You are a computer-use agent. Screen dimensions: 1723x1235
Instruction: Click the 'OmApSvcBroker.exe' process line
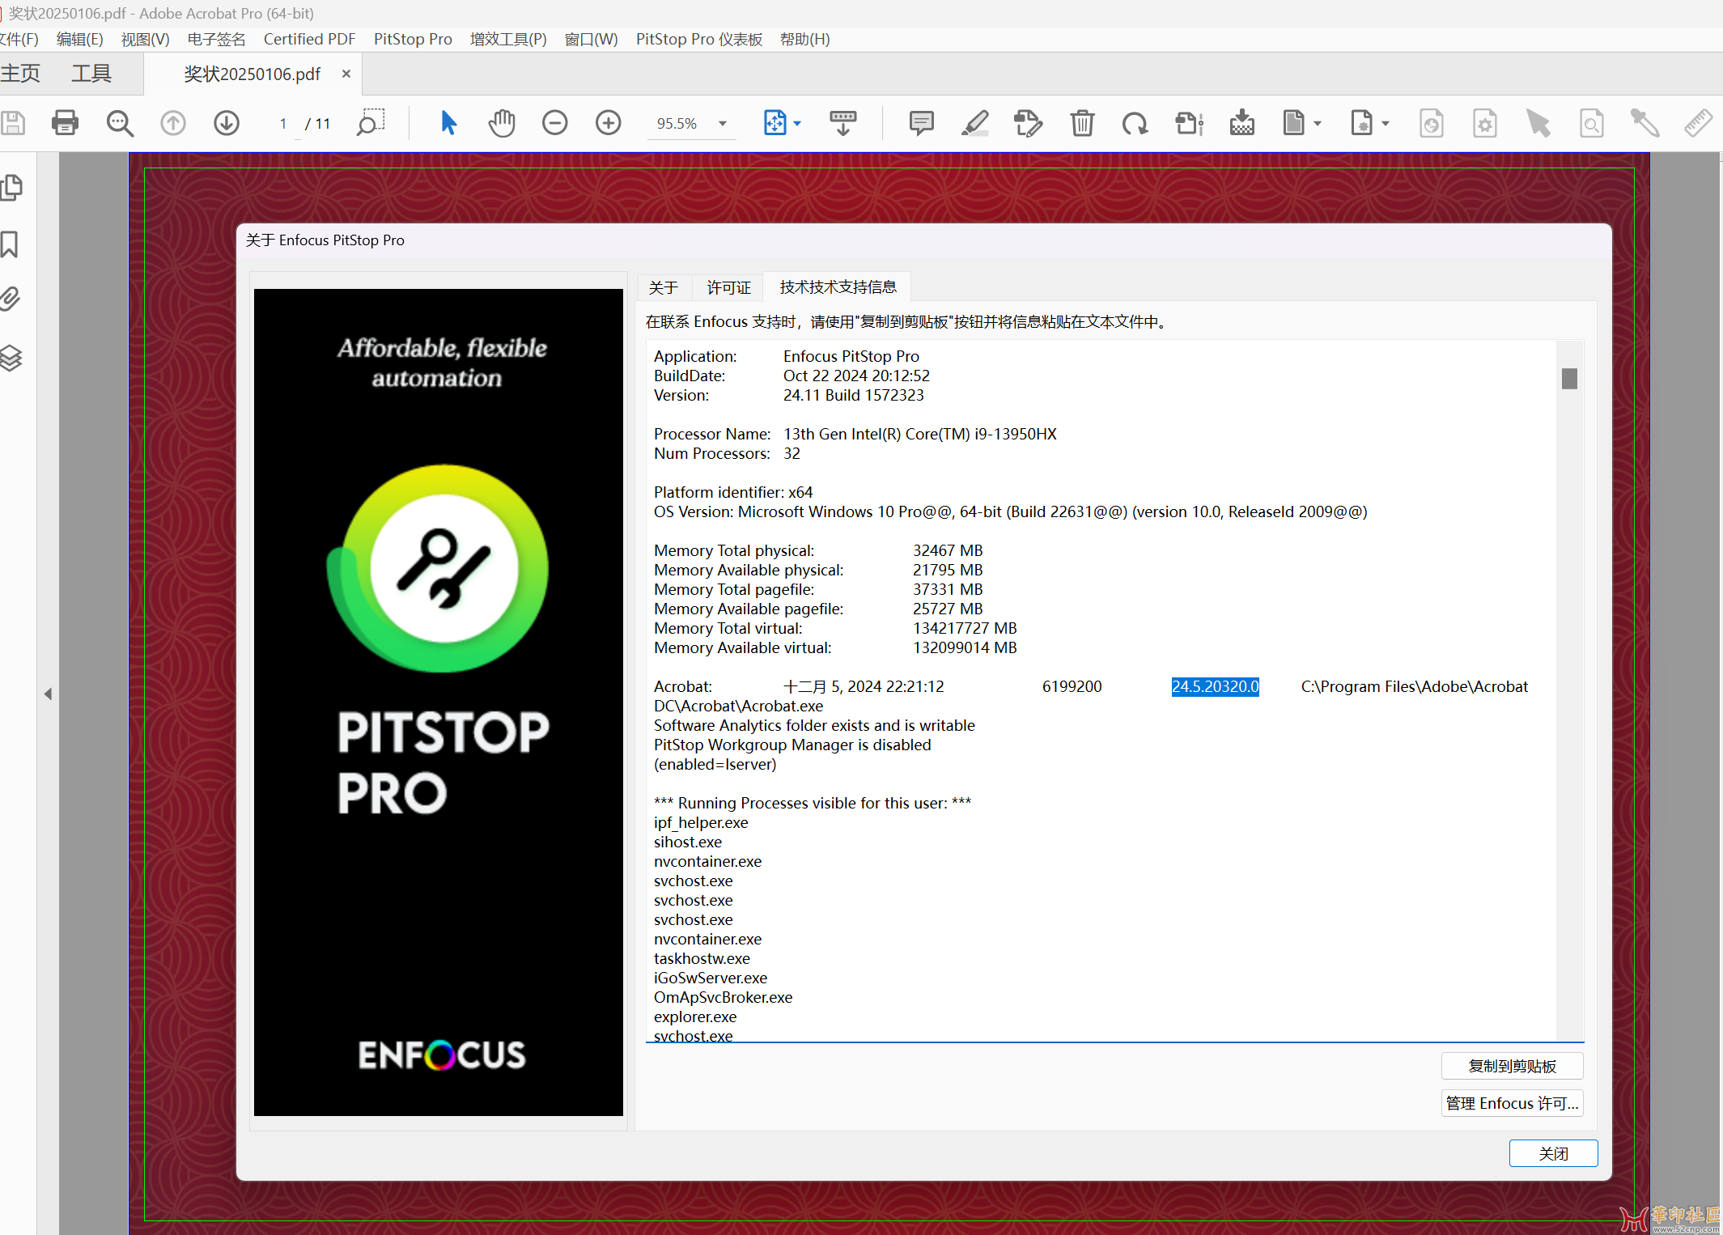point(723,997)
